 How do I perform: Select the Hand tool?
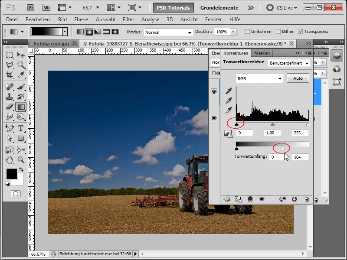[x=9, y=159]
